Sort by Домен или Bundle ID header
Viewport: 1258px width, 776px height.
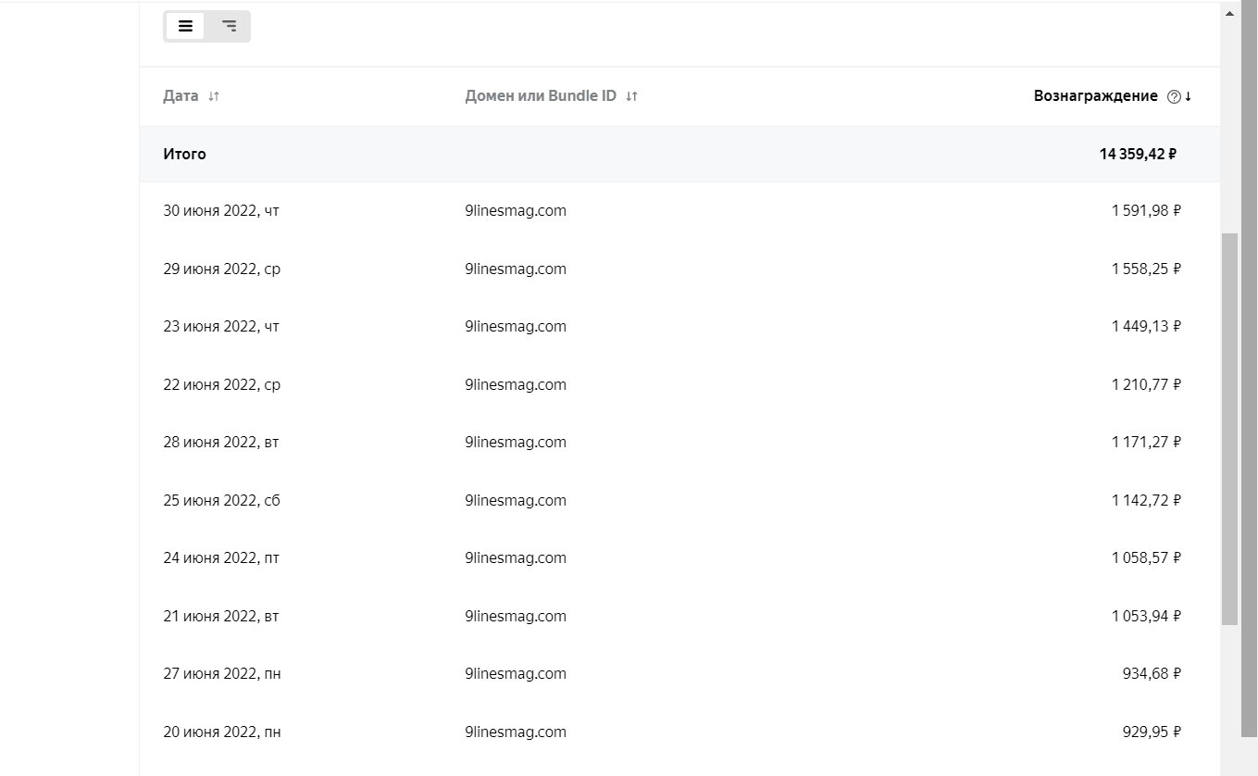point(541,96)
